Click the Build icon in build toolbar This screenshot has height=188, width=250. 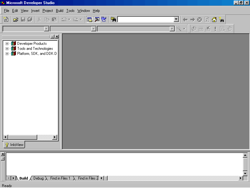point(201,29)
